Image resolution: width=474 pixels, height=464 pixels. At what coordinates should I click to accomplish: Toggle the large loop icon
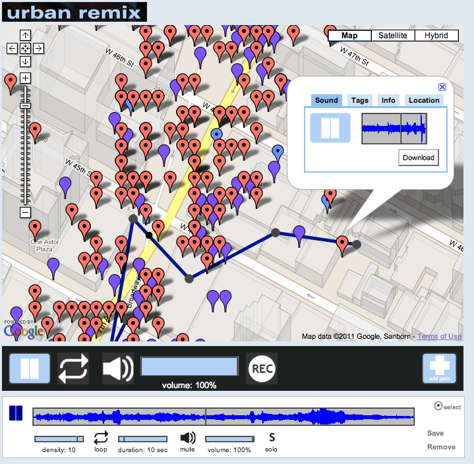click(73, 368)
